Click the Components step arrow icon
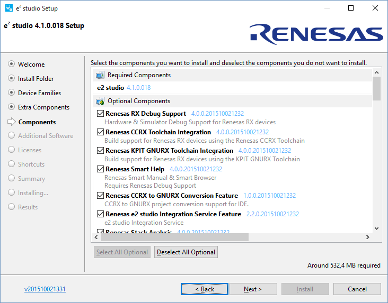 click(11, 122)
